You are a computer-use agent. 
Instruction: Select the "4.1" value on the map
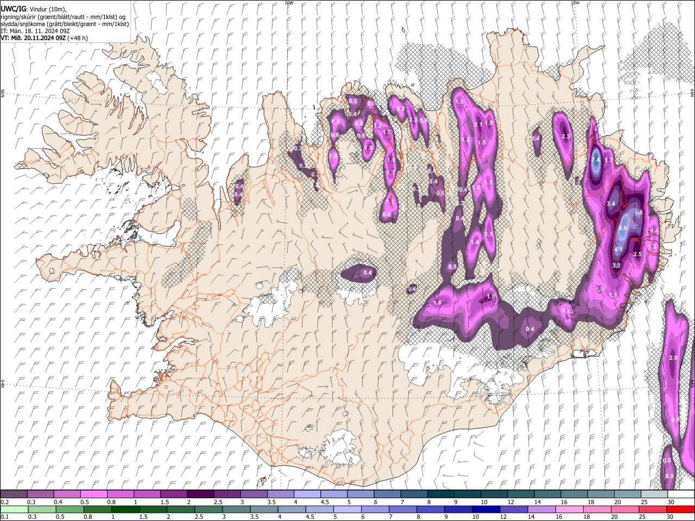[x=618, y=249]
